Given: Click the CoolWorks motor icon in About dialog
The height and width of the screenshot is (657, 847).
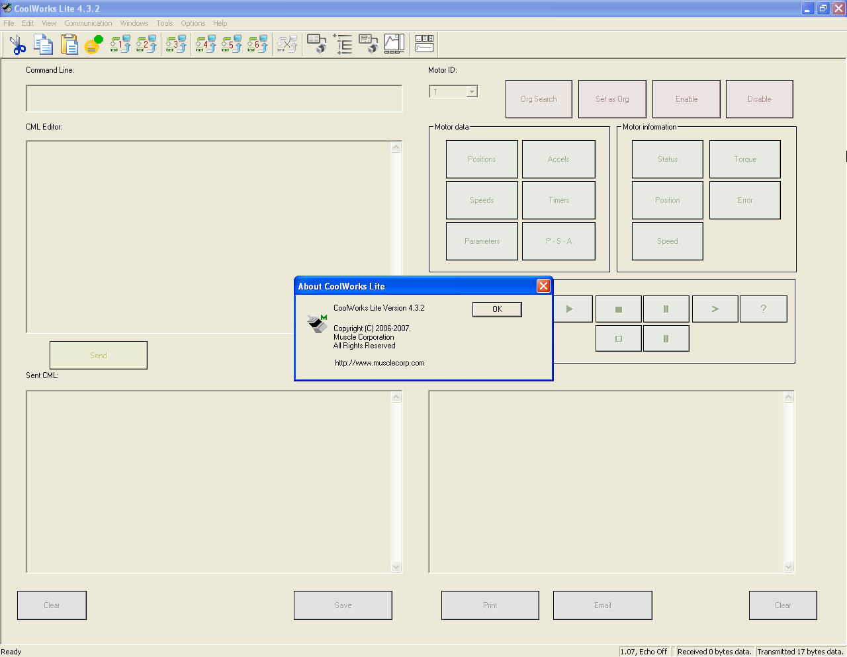Looking at the screenshot, I should [318, 323].
